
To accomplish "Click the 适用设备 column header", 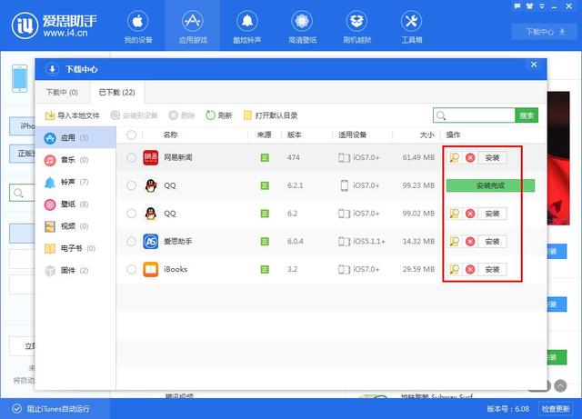I will pos(352,135).
